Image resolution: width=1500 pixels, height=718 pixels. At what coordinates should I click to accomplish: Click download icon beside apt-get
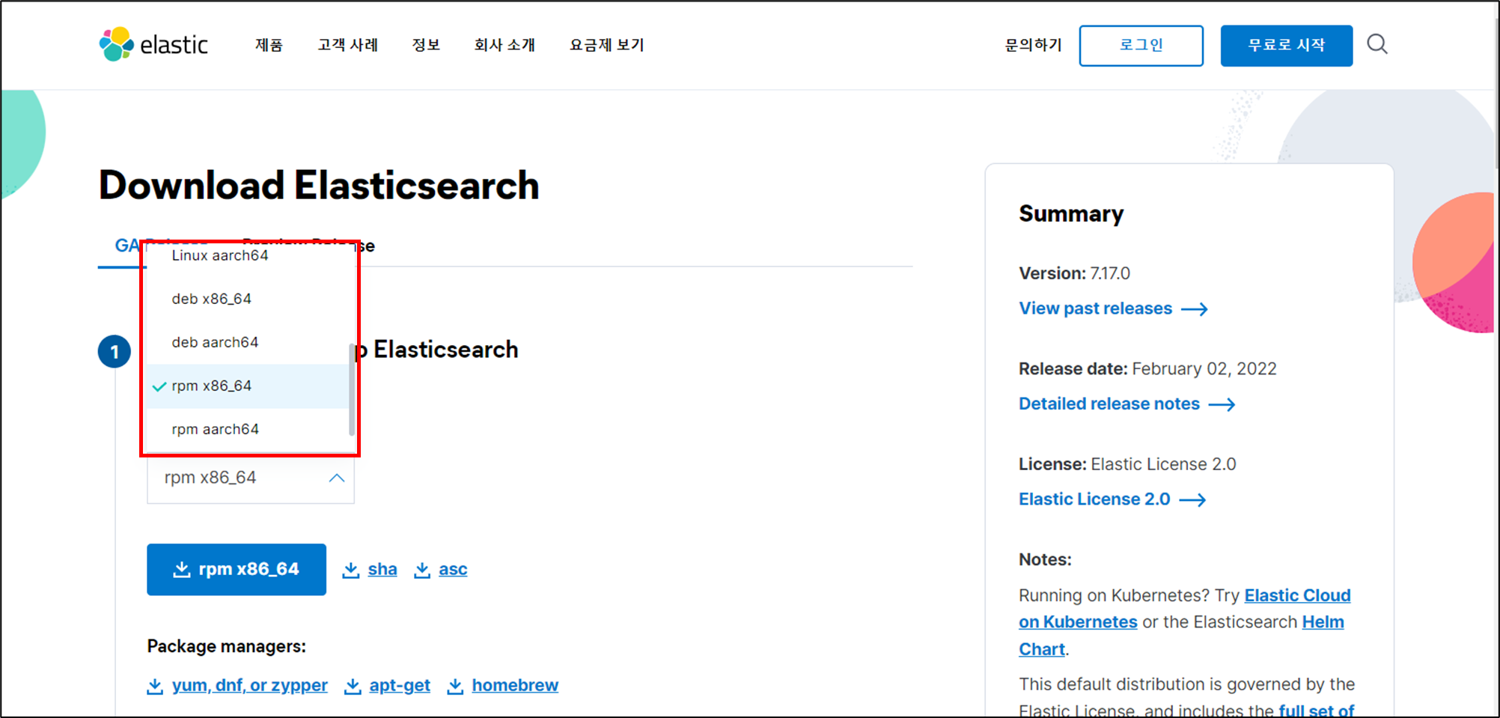pos(353,686)
